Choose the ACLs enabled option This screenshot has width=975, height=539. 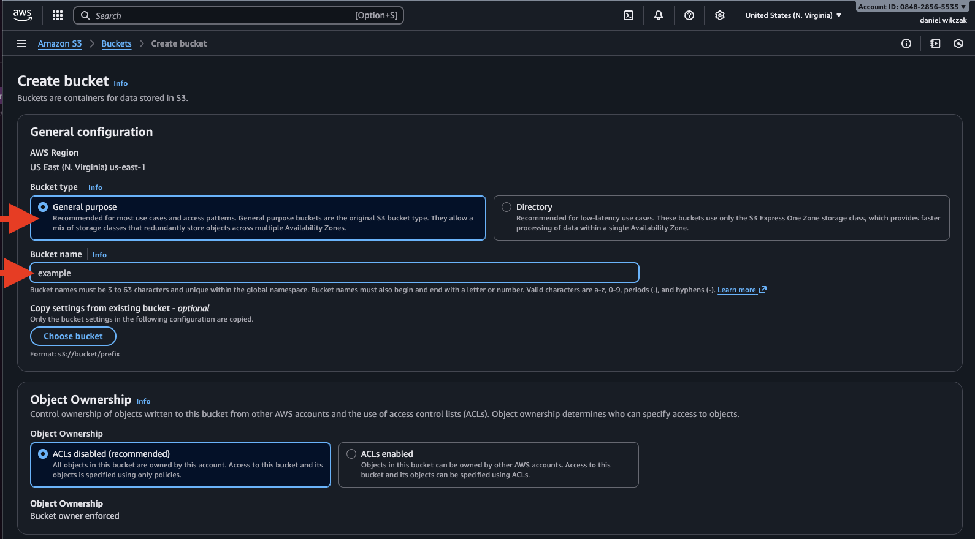tap(351, 454)
